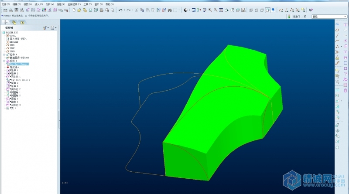Viewport: 349px width, 194px height.
Task: Select the 壳 1 feature
Action: pyautogui.click(x=11, y=108)
